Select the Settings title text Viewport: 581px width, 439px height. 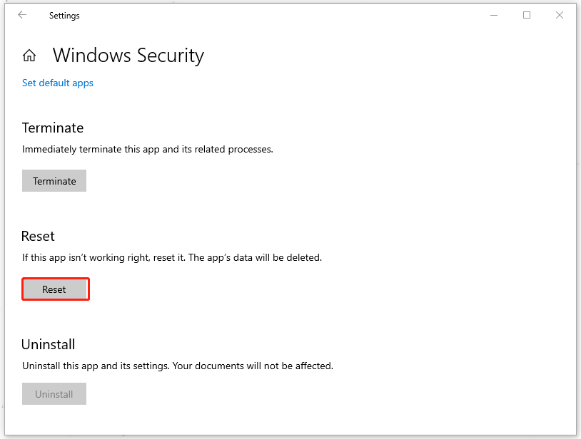(64, 15)
